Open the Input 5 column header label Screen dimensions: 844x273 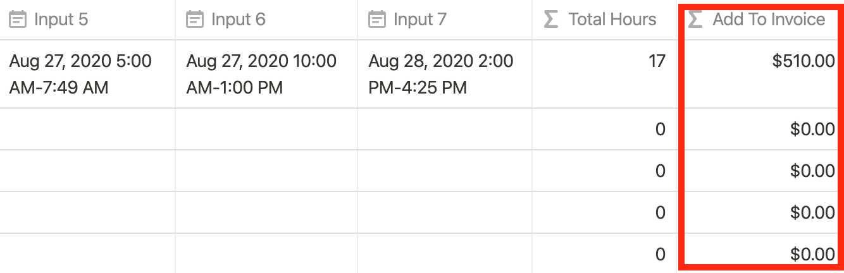coord(61,20)
